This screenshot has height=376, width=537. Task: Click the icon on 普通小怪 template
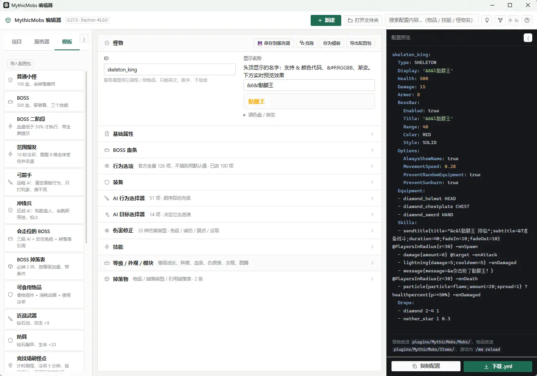tap(11, 80)
